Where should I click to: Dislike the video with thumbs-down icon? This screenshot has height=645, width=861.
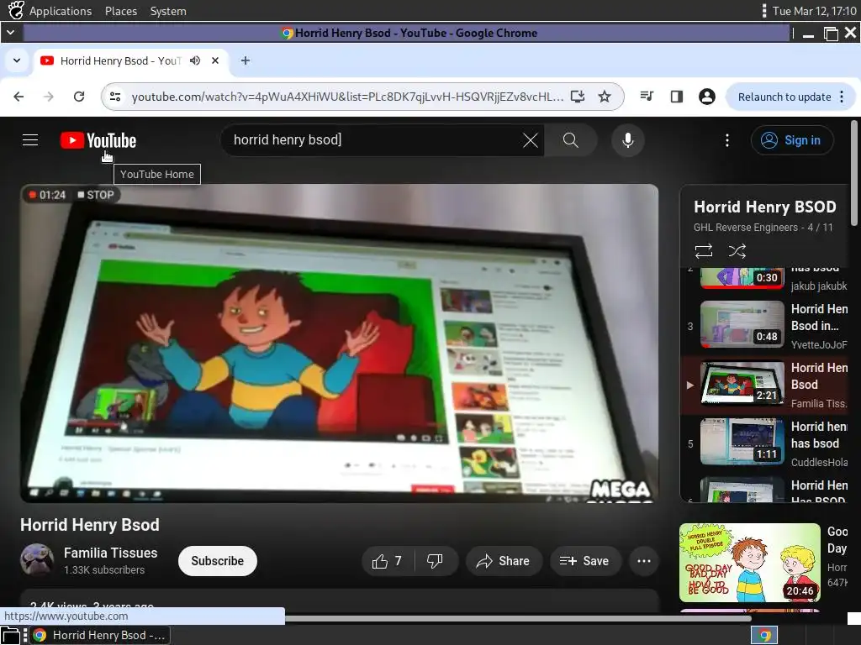[435, 561]
